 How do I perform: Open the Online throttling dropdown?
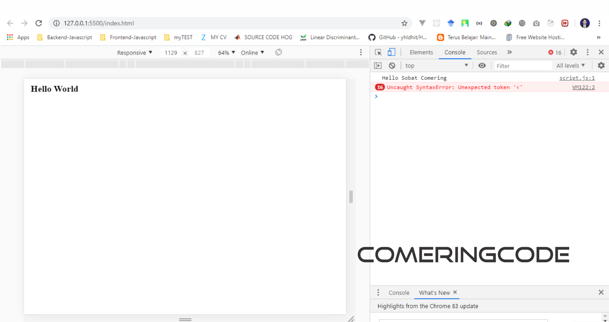[x=252, y=52]
